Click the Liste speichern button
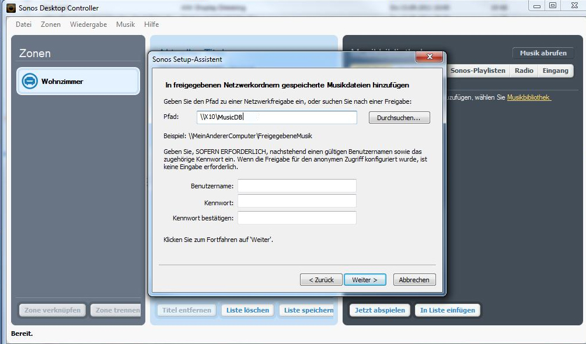The width and height of the screenshot is (586, 344). 308,310
